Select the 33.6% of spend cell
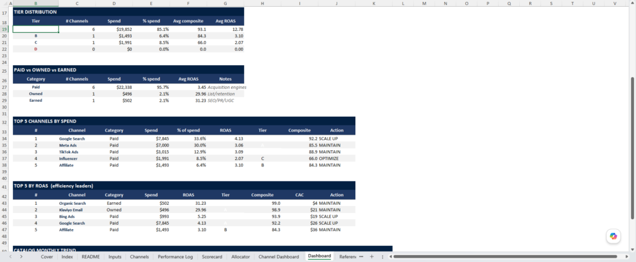Image resolution: width=636 pixels, height=262 pixels. click(x=188, y=138)
